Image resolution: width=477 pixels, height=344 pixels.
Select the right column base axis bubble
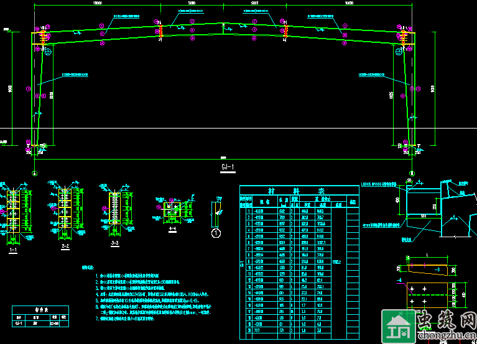point(411,172)
